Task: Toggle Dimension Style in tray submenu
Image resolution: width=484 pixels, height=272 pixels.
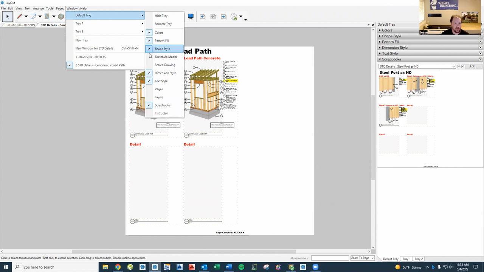Action: 164,73
